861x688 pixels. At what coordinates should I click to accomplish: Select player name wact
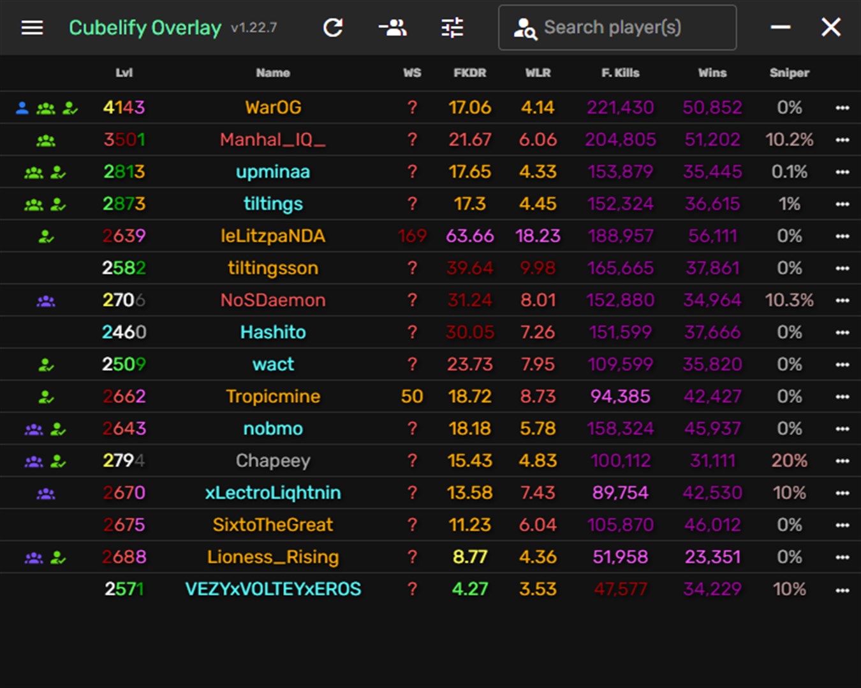point(273,364)
